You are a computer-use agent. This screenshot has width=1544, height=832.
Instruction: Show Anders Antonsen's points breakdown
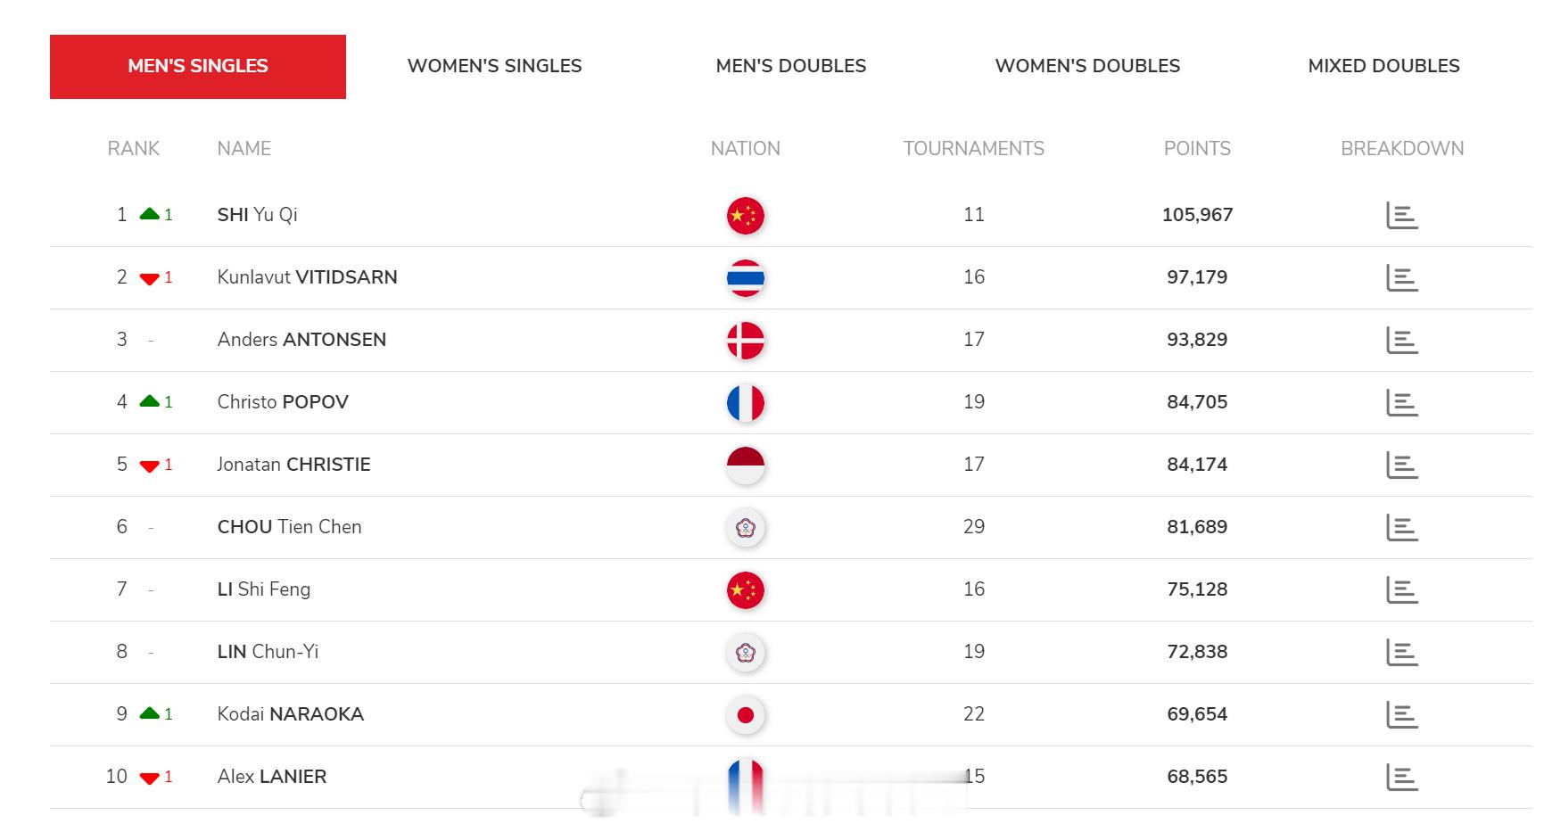pyautogui.click(x=1401, y=341)
